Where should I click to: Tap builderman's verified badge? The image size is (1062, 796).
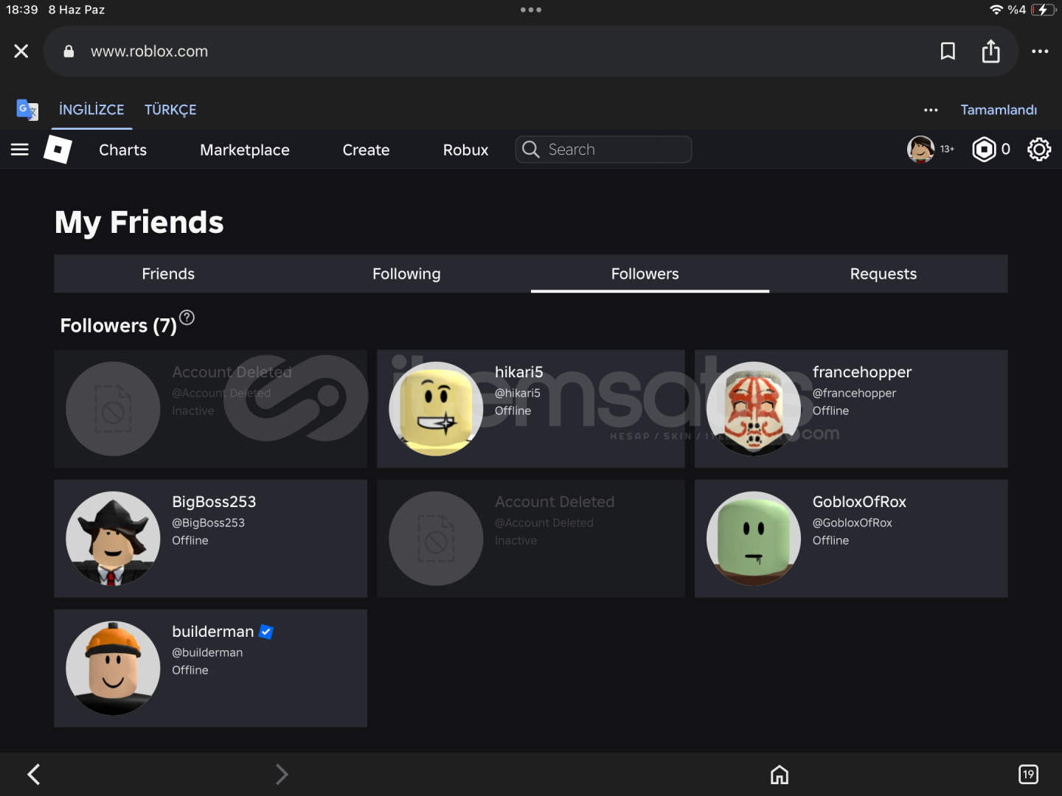tap(266, 632)
